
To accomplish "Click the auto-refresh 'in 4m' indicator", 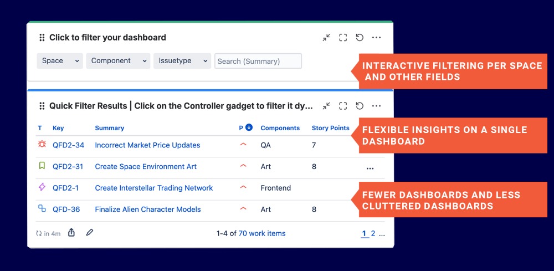I will 48,233.
